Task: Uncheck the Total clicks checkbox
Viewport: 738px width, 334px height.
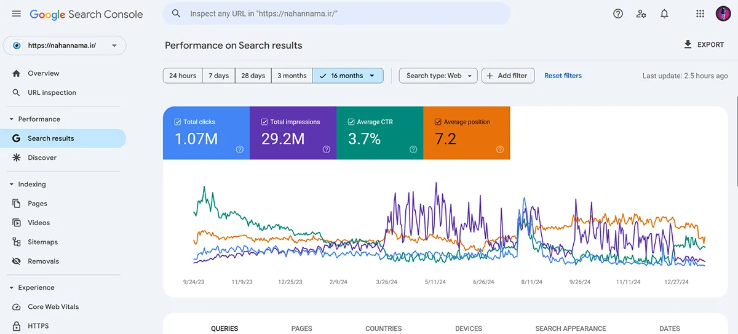Action: point(178,122)
